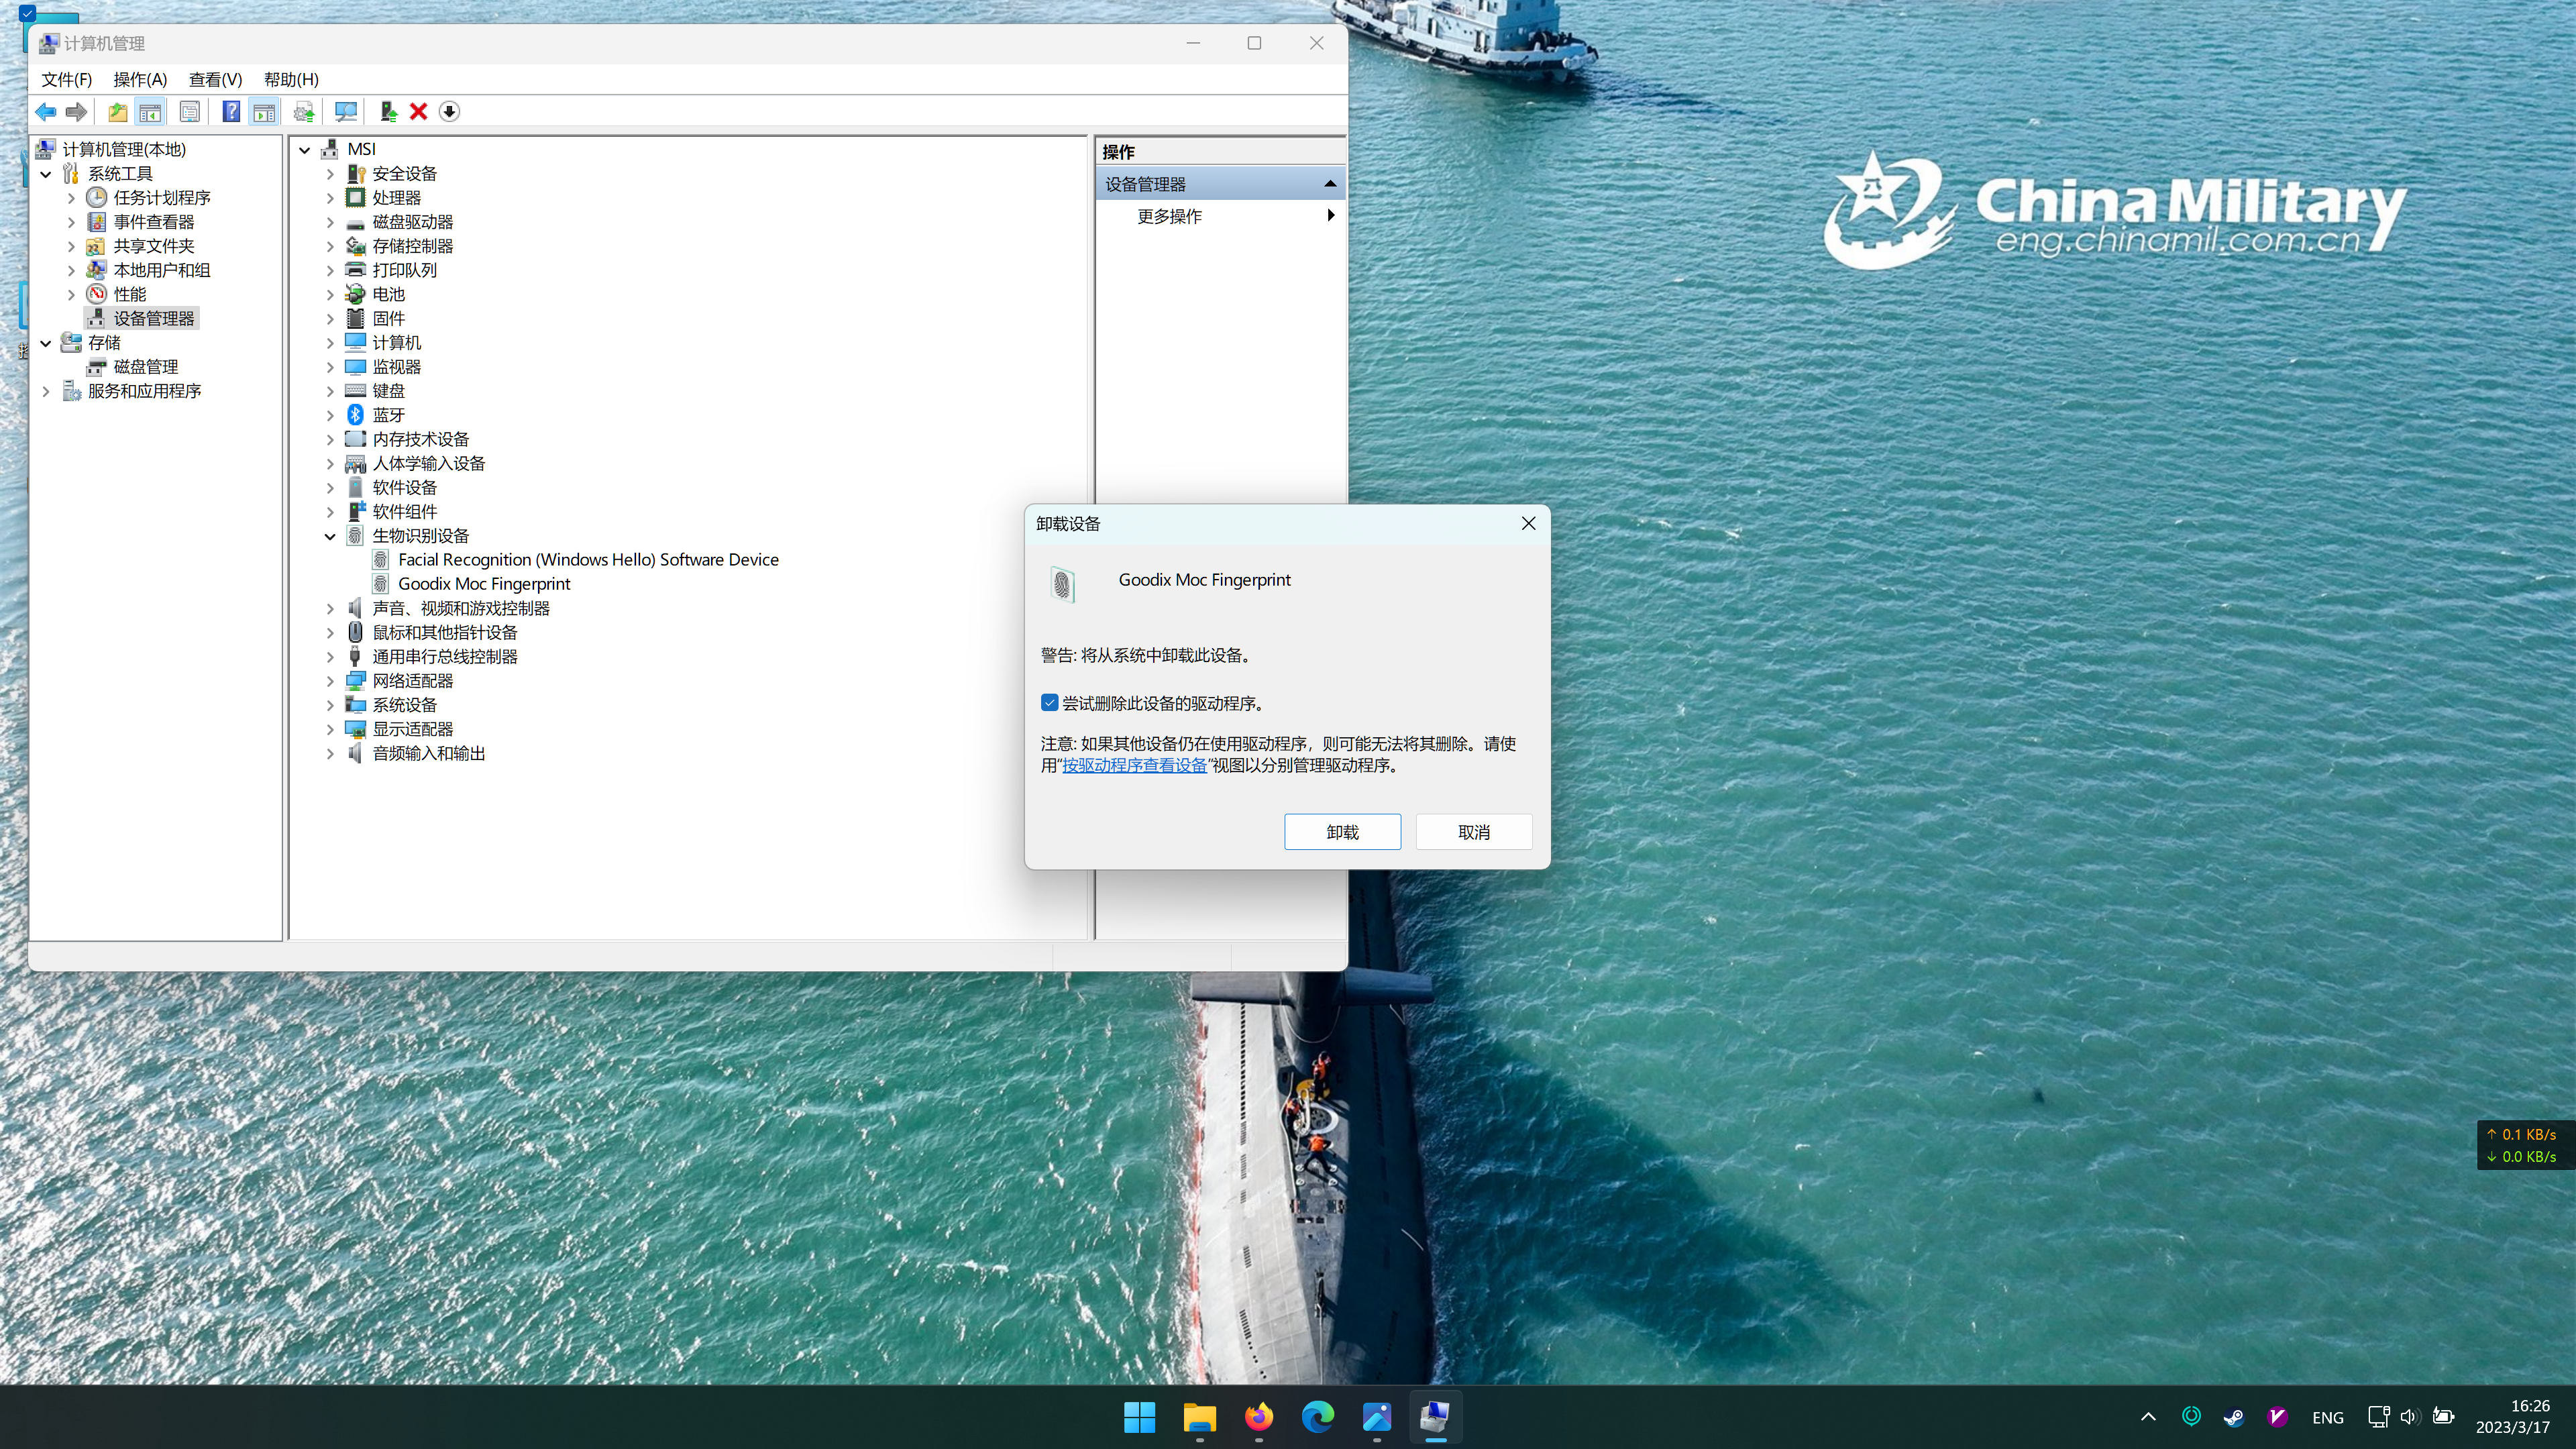The image size is (2576, 1449).
Task: Collapse the 生物识别设备 category
Action: point(330,536)
